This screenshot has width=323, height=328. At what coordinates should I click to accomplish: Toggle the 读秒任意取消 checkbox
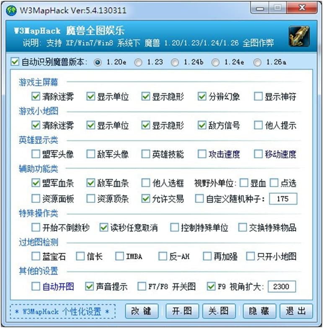click(104, 227)
